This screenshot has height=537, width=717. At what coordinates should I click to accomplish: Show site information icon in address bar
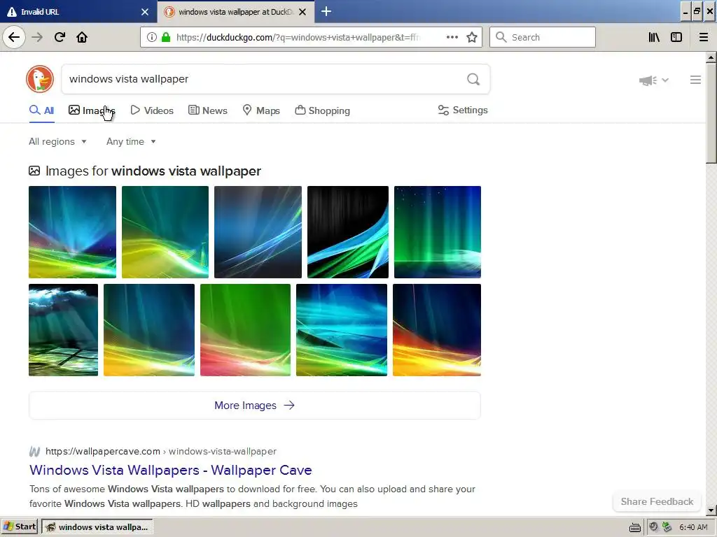[x=152, y=37]
